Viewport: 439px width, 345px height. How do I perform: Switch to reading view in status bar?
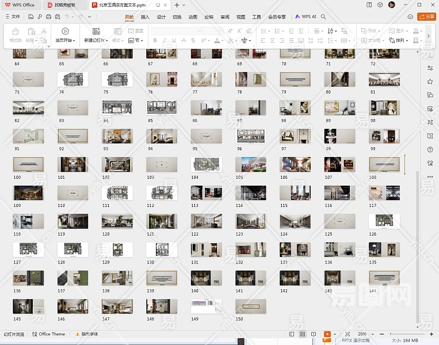(313, 334)
